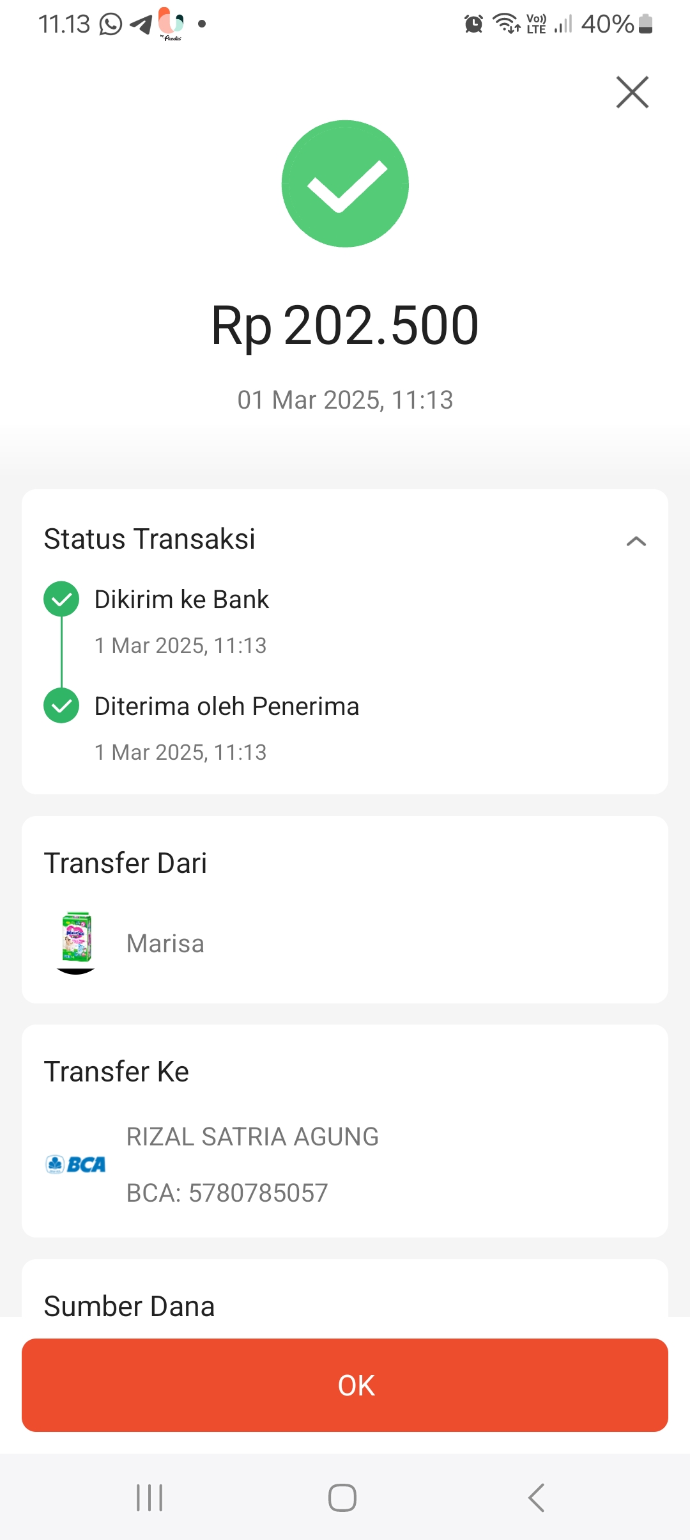This screenshot has height=1540, width=690.
Task: Tap the Sumber Dana section heading
Action: coord(129,1306)
